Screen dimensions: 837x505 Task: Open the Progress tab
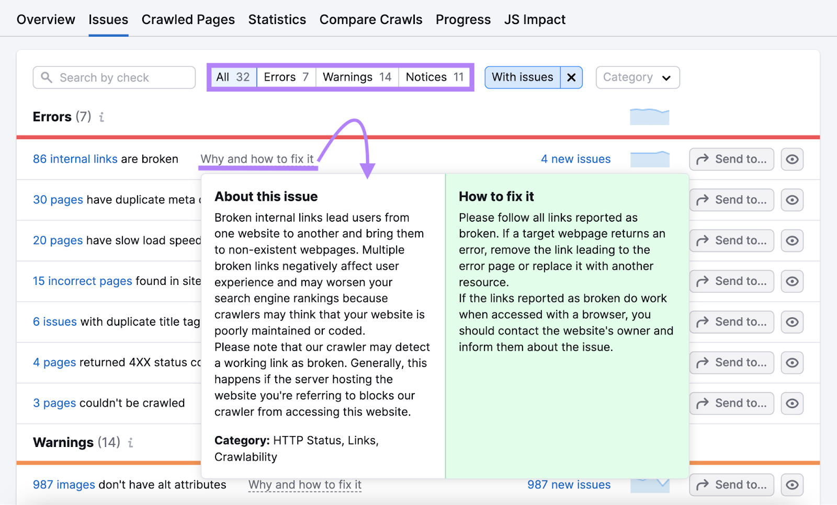[x=463, y=19]
